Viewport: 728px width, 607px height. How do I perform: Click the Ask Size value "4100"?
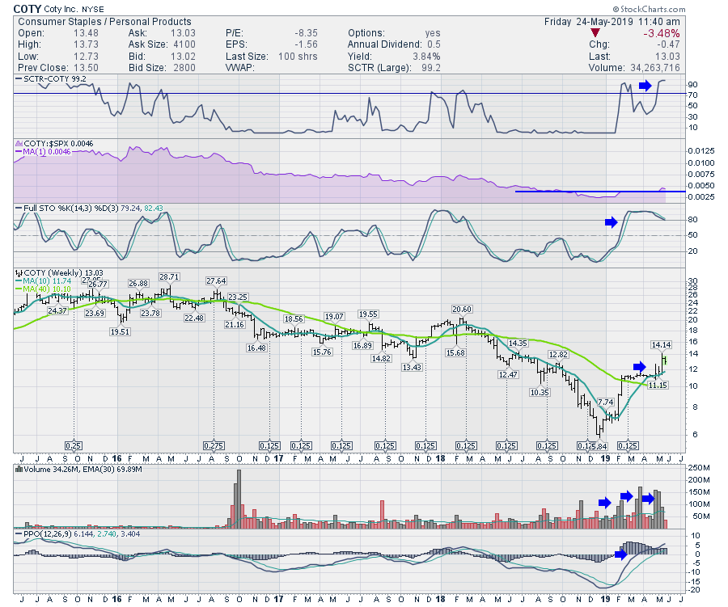coord(184,44)
